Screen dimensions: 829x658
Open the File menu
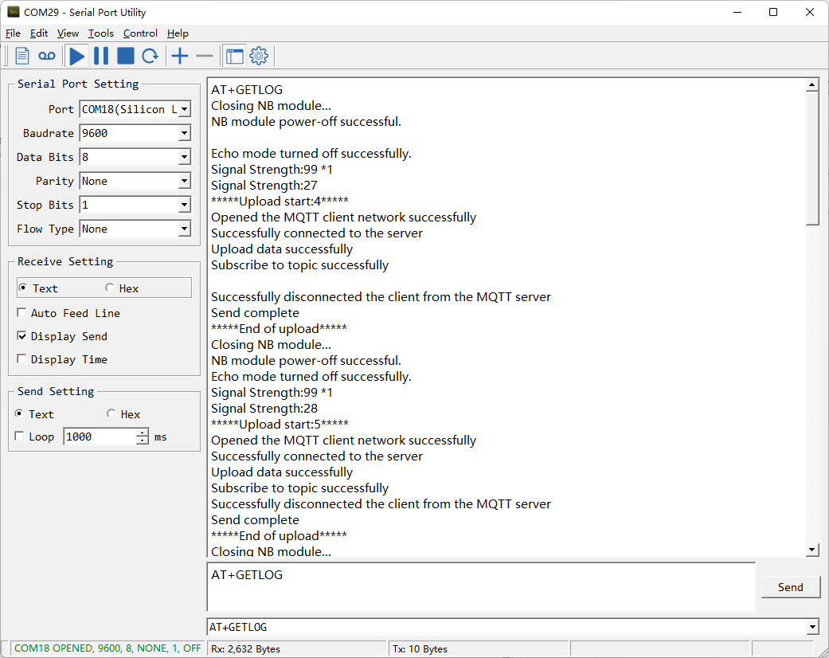[14, 33]
